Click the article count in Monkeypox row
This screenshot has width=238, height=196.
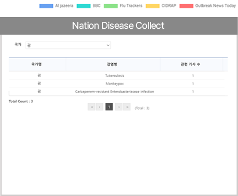[193, 84]
